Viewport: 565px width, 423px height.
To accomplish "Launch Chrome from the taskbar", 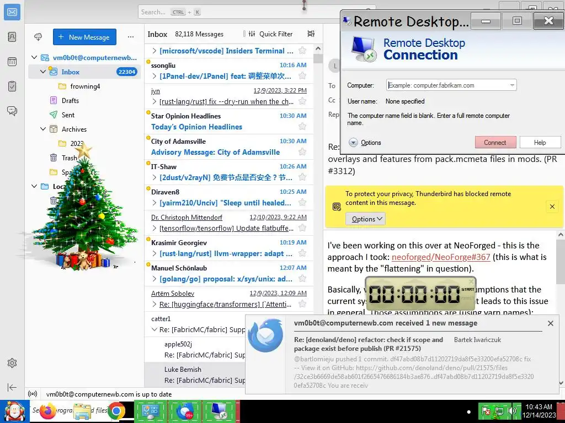I will (x=116, y=411).
